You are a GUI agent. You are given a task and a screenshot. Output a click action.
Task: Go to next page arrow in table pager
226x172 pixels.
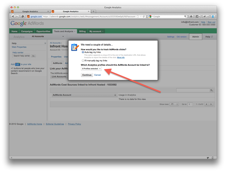pos(211,104)
